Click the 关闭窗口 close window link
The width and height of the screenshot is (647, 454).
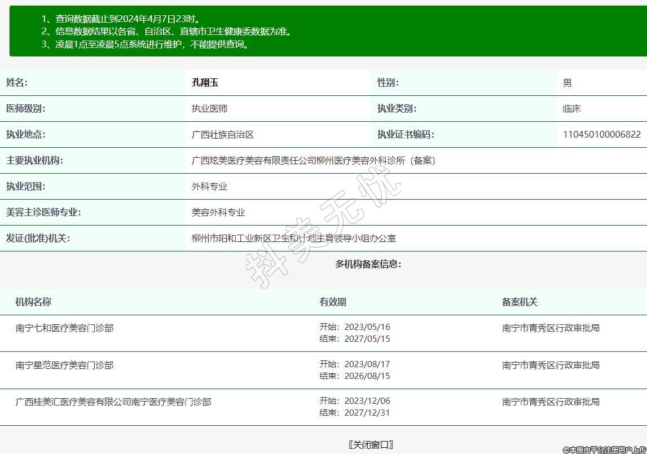pyautogui.click(x=371, y=444)
